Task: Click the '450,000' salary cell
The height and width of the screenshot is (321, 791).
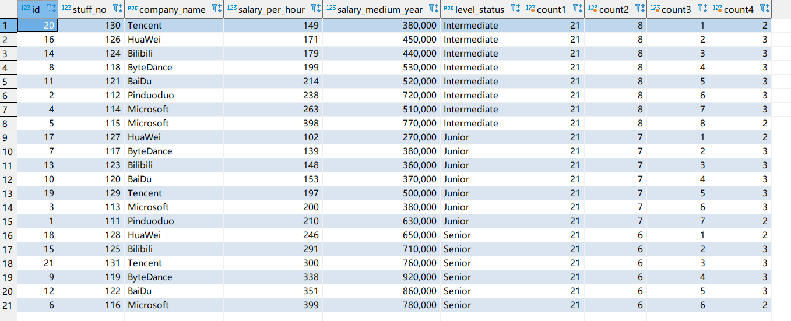Action: 381,39
